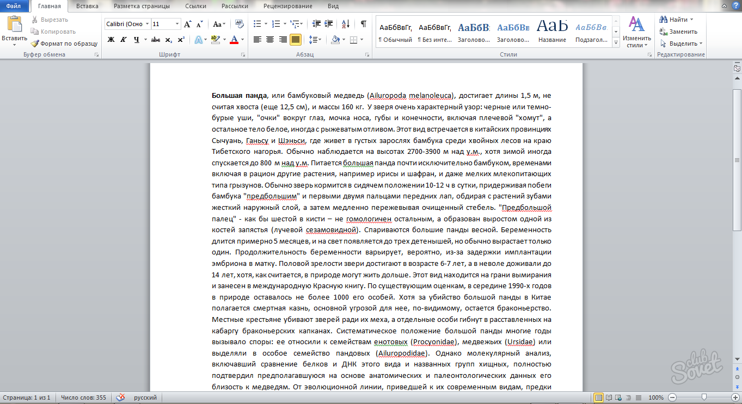
Task: Click the zoom out minus button
Action: point(673,397)
